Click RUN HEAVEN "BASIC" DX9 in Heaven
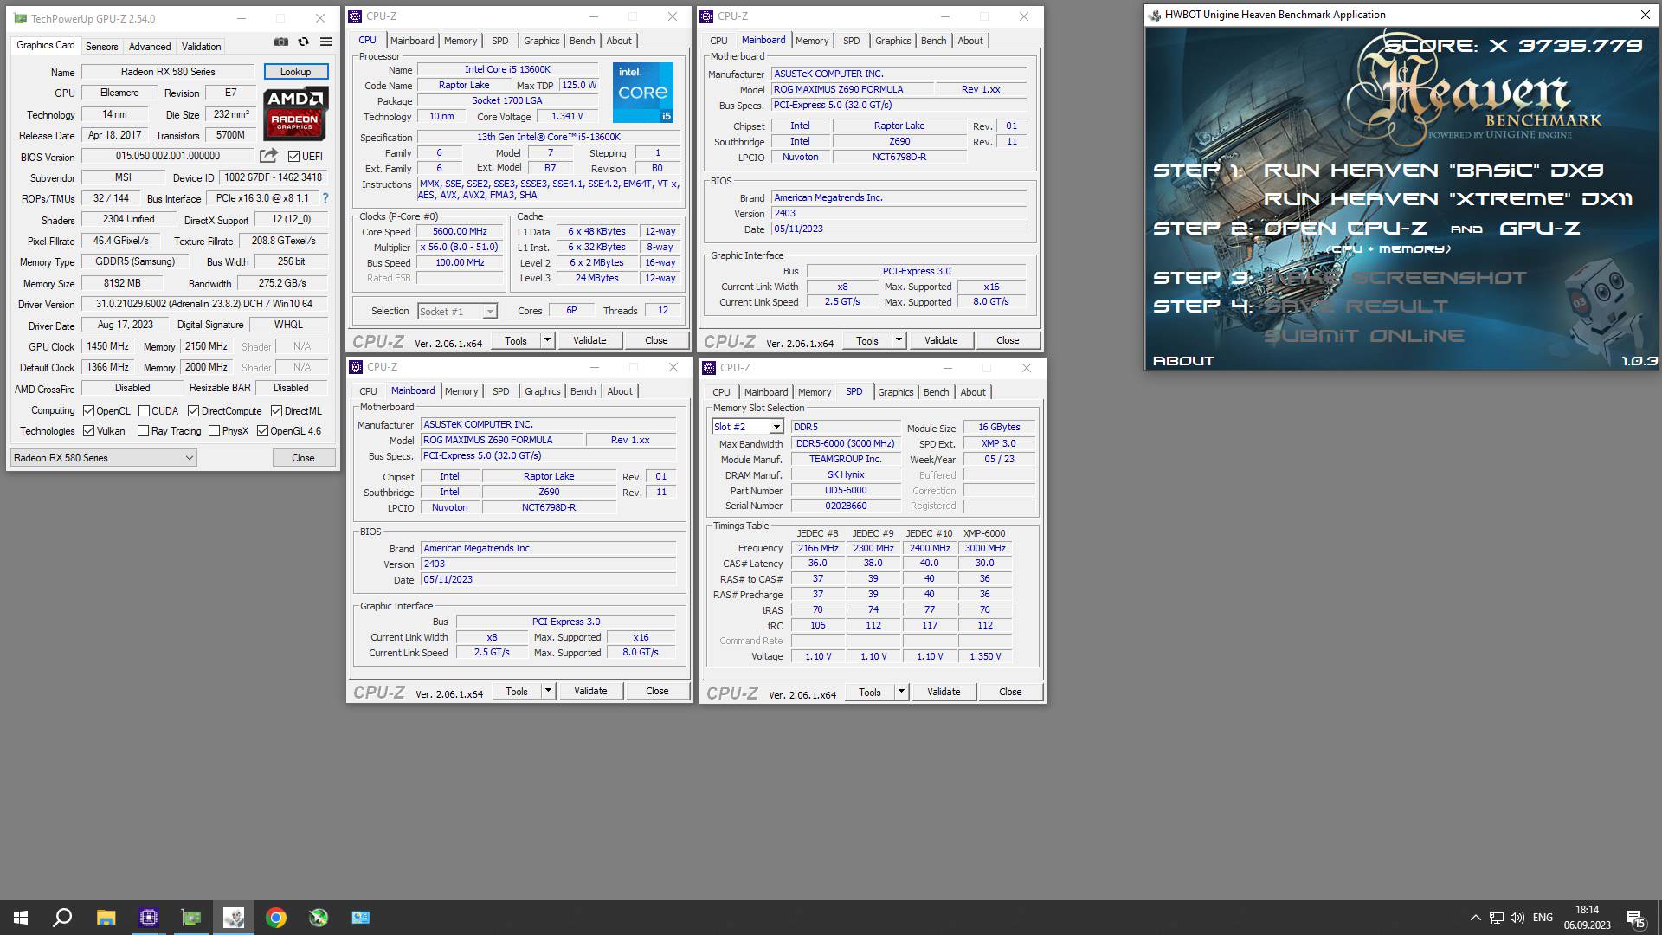Viewport: 1662px width, 935px height. coord(1433,171)
